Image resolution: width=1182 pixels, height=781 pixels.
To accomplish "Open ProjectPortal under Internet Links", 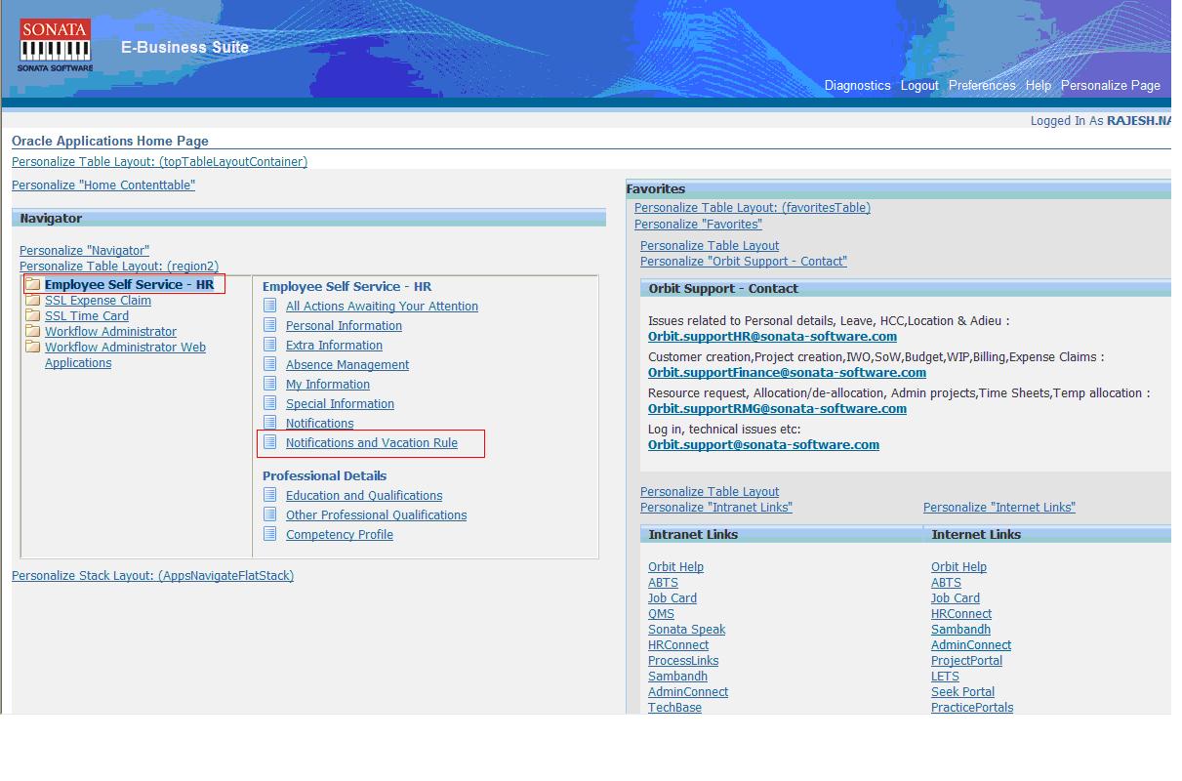I will [x=966, y=661].
